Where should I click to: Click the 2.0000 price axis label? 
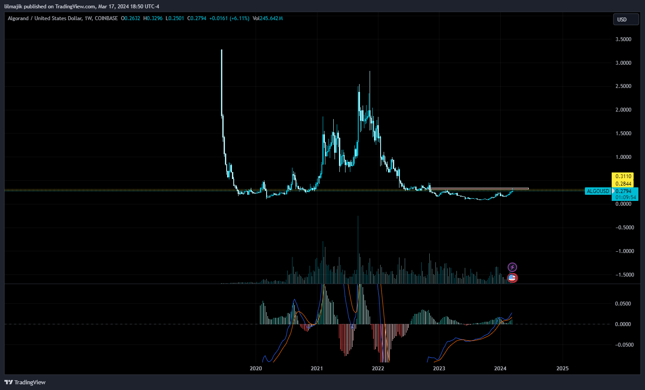click(624, 110)
